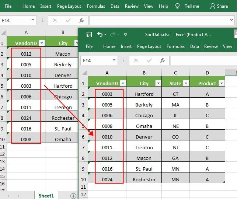Select column C header in front window
The width and height of the screenshot is (237, 199).
[175, 73]
